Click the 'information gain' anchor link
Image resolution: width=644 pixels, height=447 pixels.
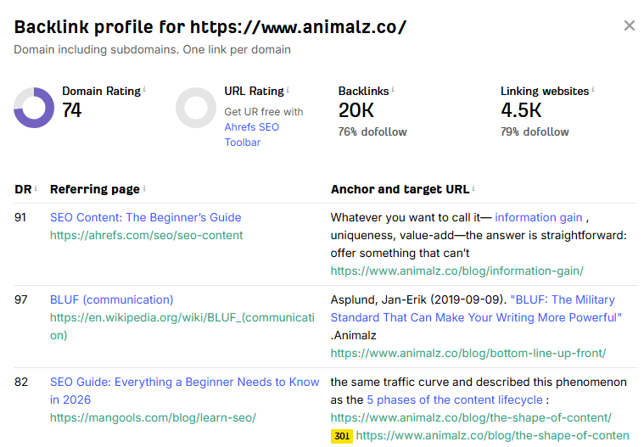click(x=539, y=217)
